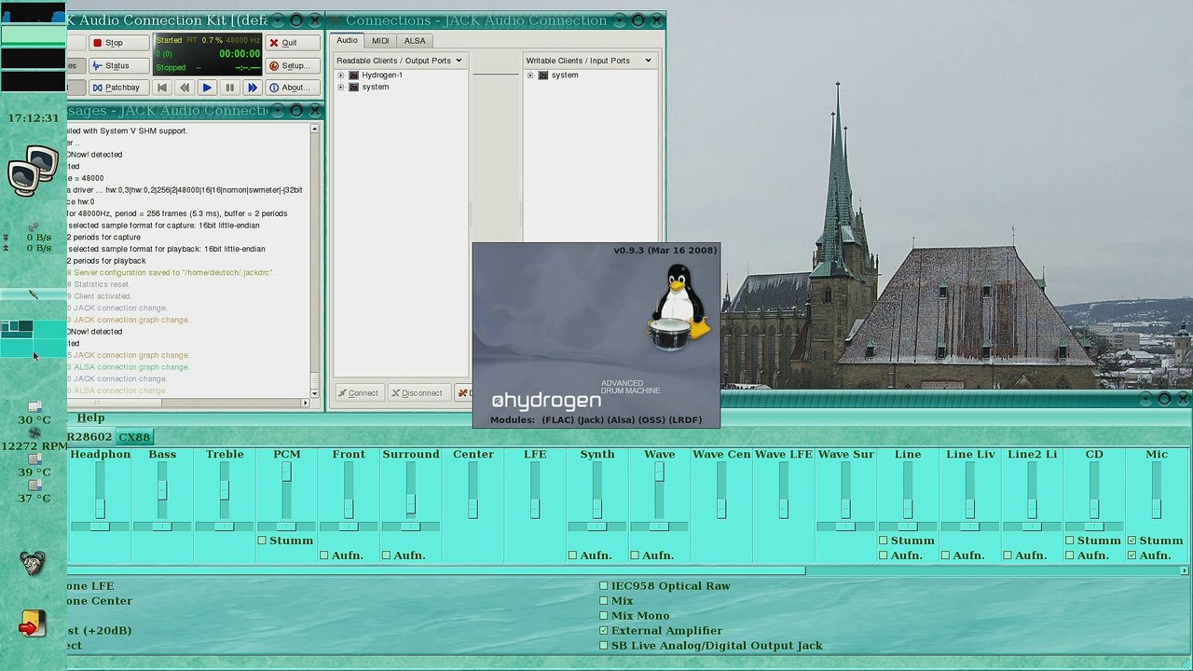
Task: Click the transport backward button
Action: [x=185, y=88]
